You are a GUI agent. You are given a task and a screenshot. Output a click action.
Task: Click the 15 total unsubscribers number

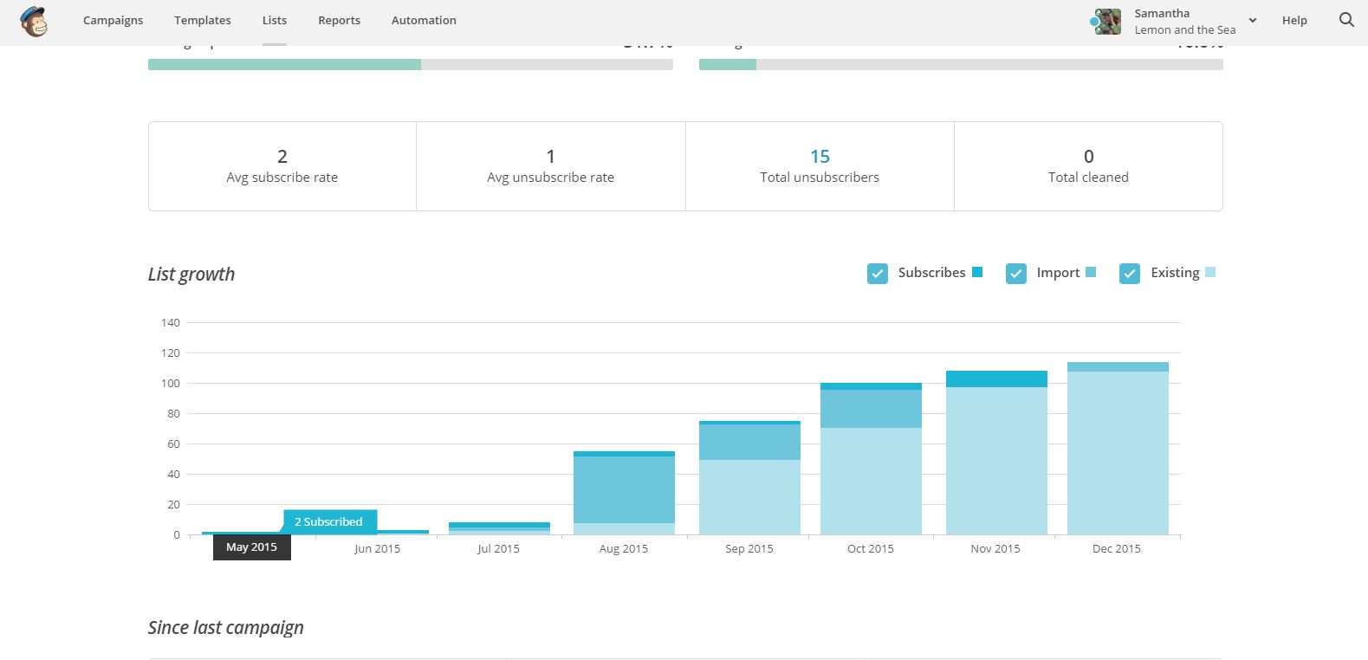[820, 157]
